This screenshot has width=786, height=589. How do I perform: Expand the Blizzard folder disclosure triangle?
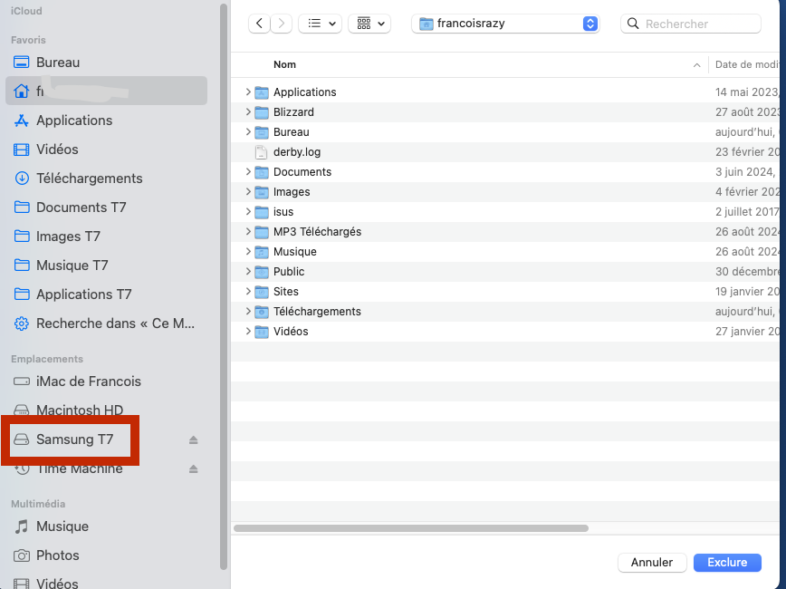coord(248,112)
